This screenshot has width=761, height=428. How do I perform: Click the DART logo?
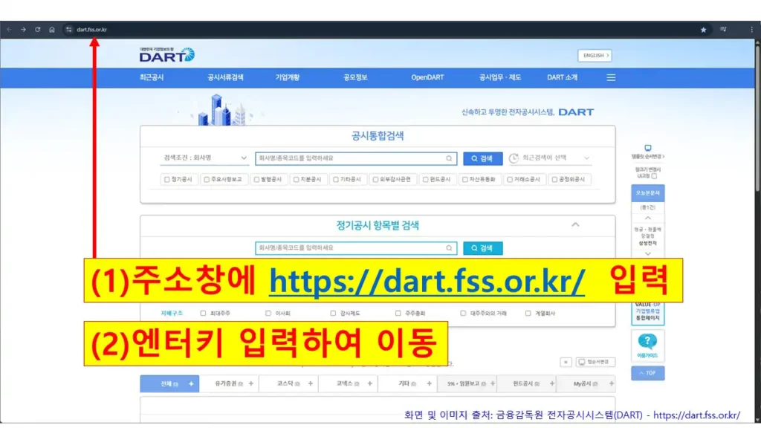pyautogui.click(x=167, y=55)
